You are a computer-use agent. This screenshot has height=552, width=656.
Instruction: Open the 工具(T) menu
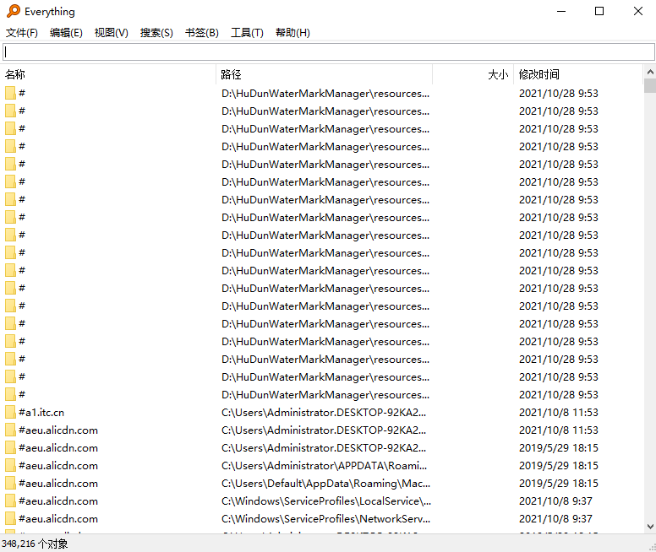click(247, 33)
